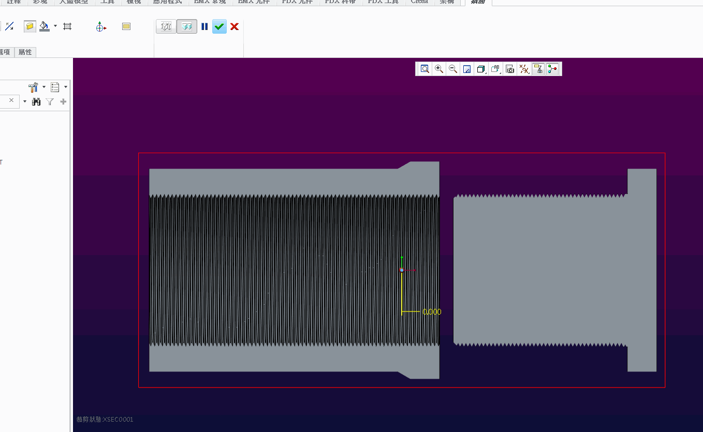This screenshot has width=703, height=432.
Task: Click the 0.000 offset dimension value
Action: pyautogui.click(x=432, y=312)
